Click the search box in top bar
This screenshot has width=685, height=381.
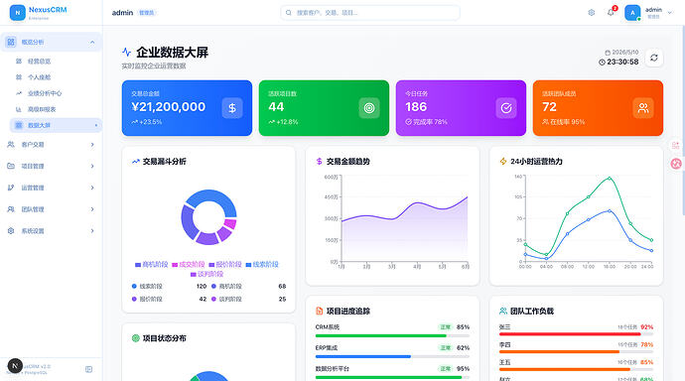pos(370,13)
